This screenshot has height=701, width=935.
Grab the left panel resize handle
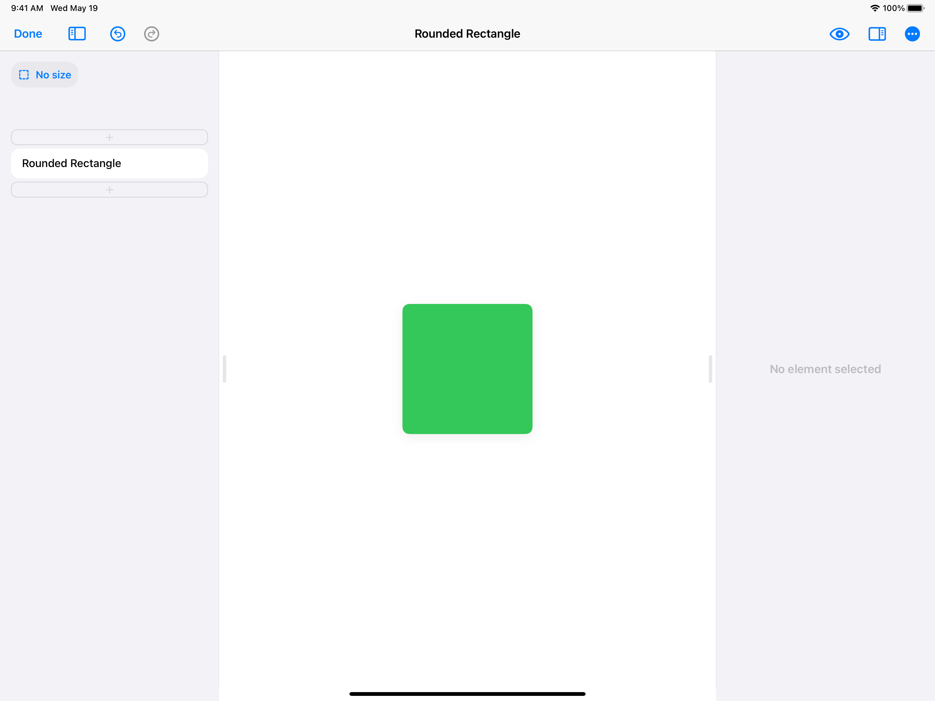pyautogui.click(x=225, y=369)
